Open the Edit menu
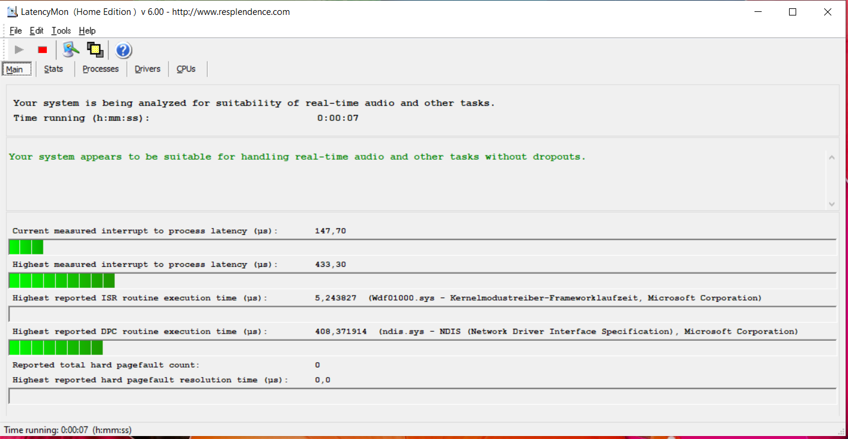 pyautogui.click(x=36, y=31)
